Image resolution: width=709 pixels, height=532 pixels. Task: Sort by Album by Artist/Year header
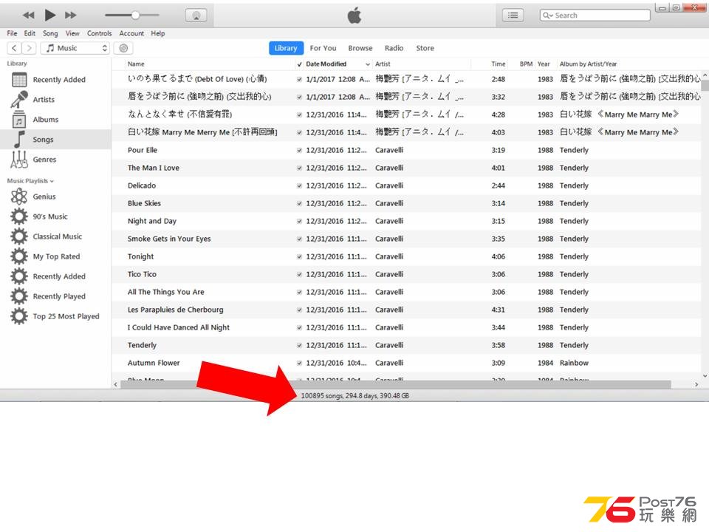[x=588, y=64]
